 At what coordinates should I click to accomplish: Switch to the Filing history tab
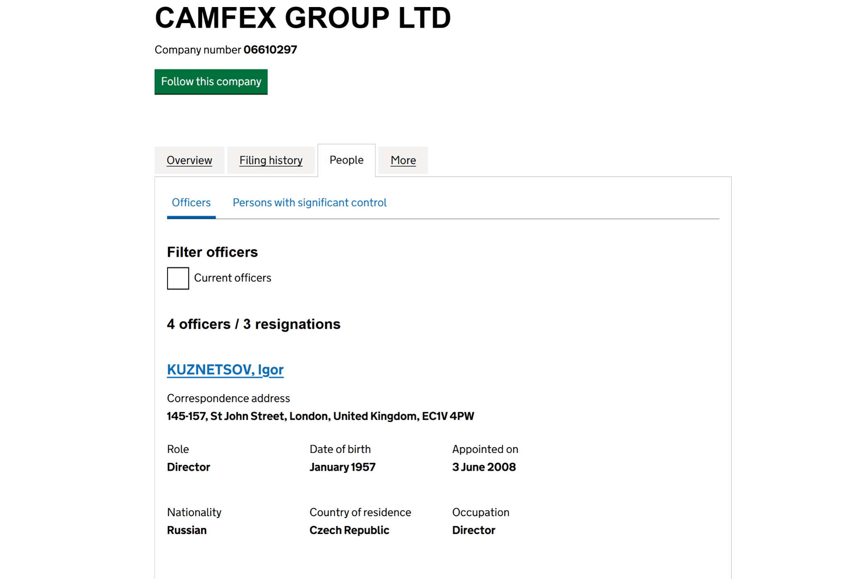(x=271, y=160)
